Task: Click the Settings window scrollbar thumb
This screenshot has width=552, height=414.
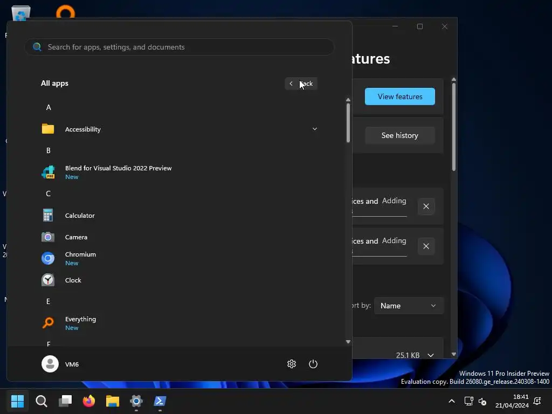Action: [454, 127]
